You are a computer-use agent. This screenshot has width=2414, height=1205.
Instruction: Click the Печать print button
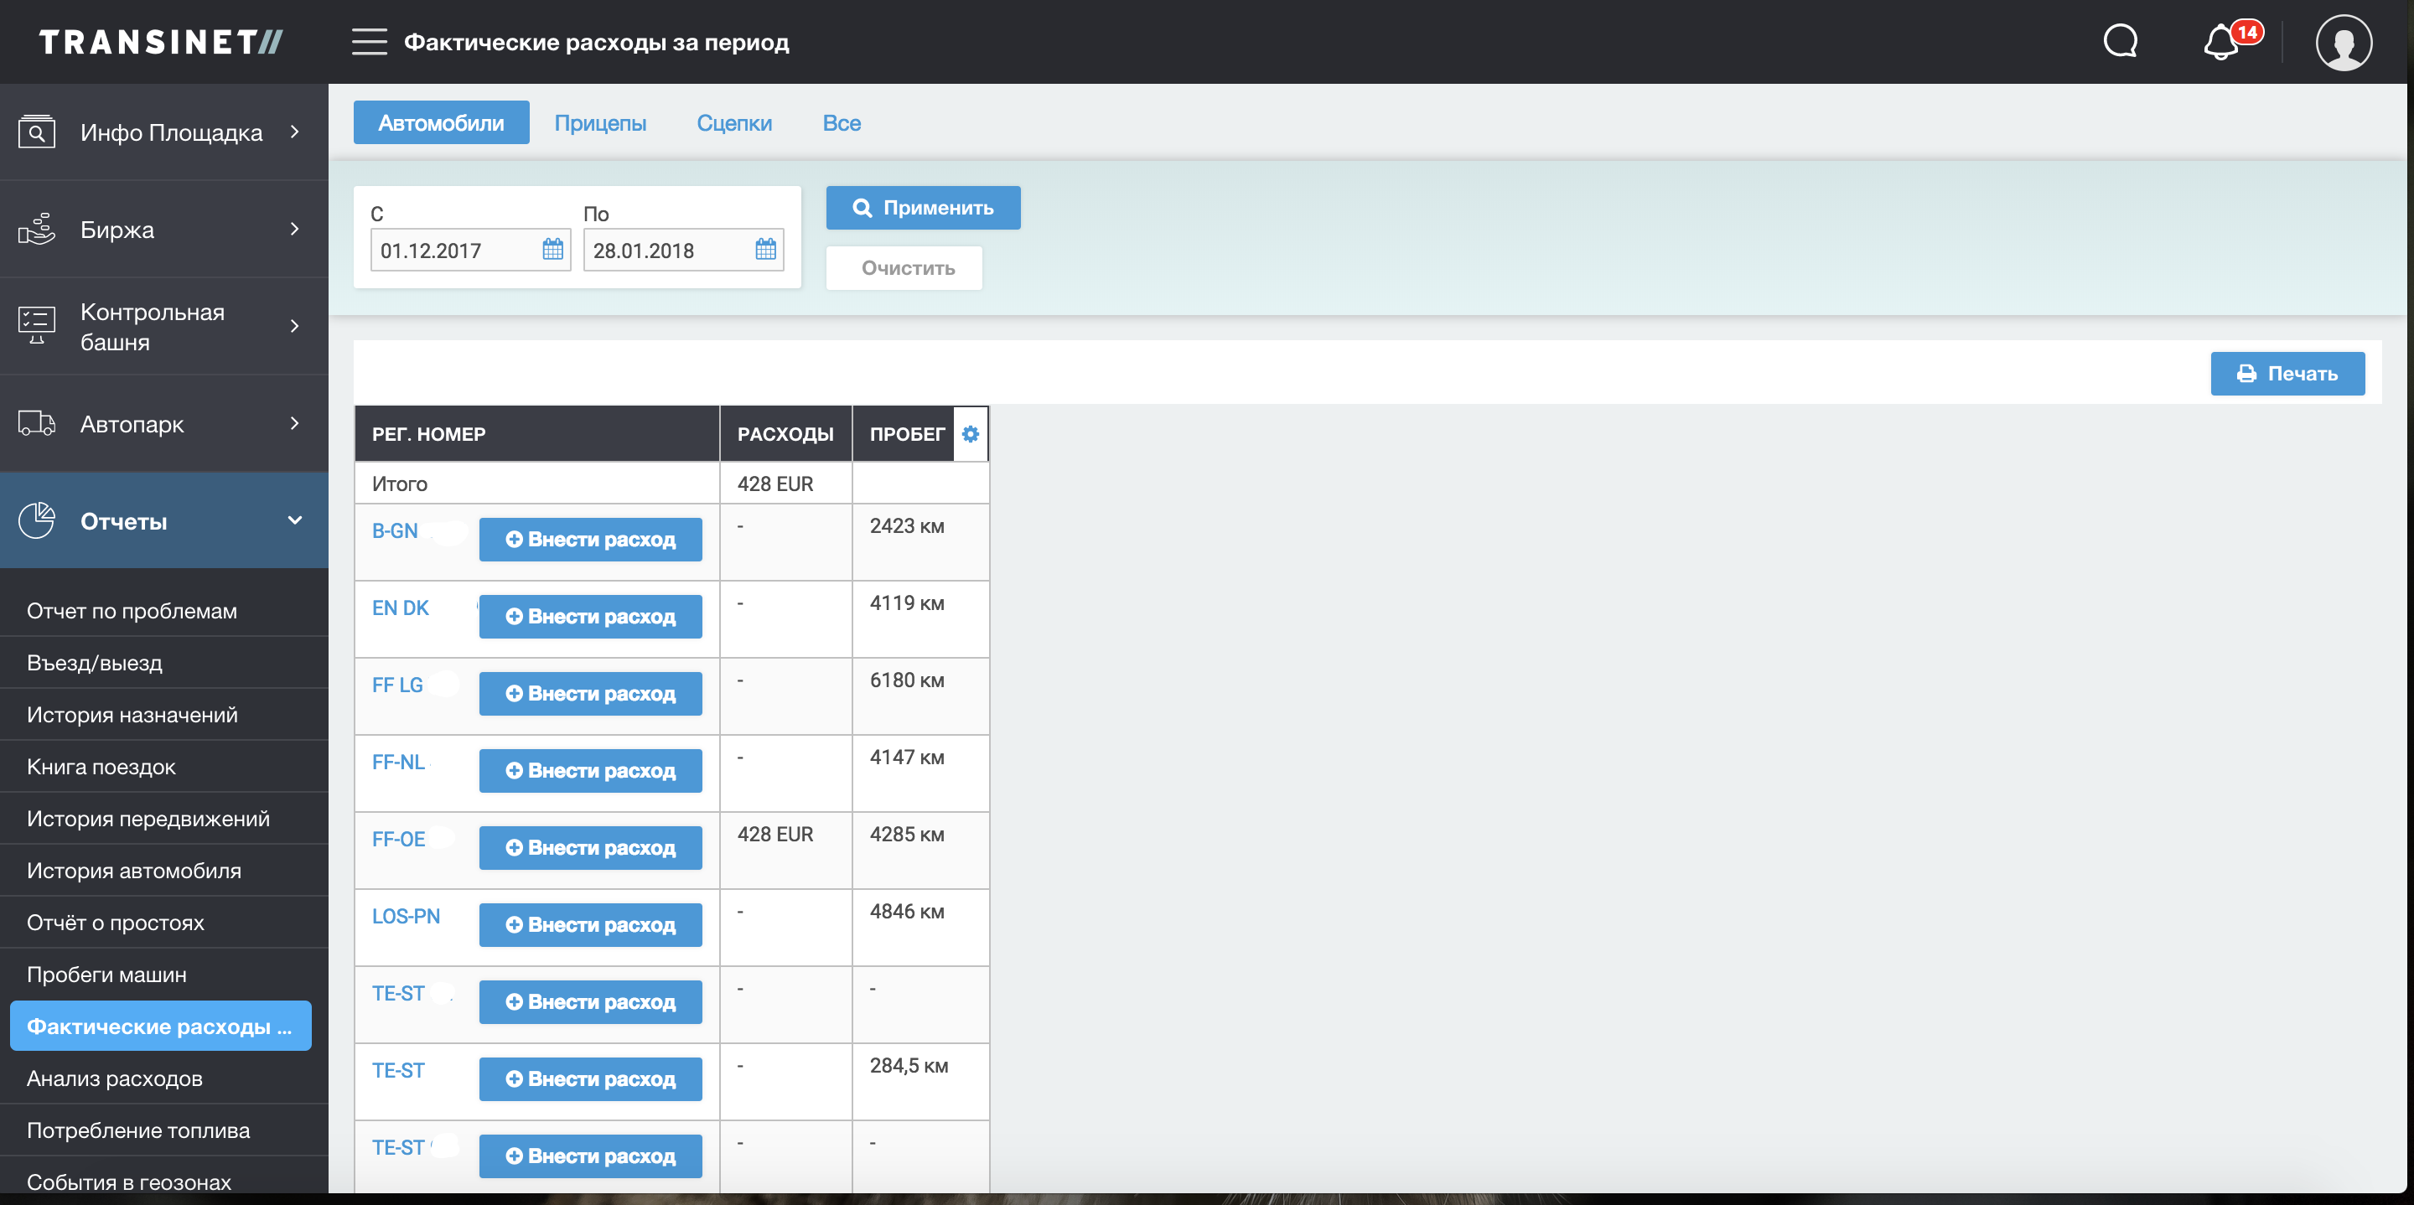2287,374
